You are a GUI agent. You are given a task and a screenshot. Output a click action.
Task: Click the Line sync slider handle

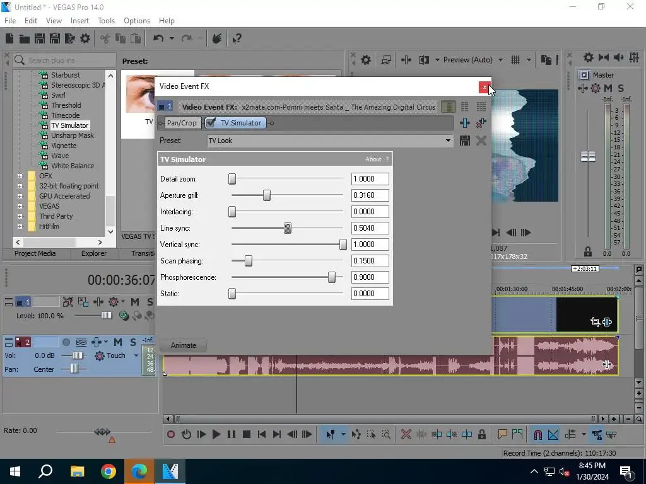pos(288,228)
